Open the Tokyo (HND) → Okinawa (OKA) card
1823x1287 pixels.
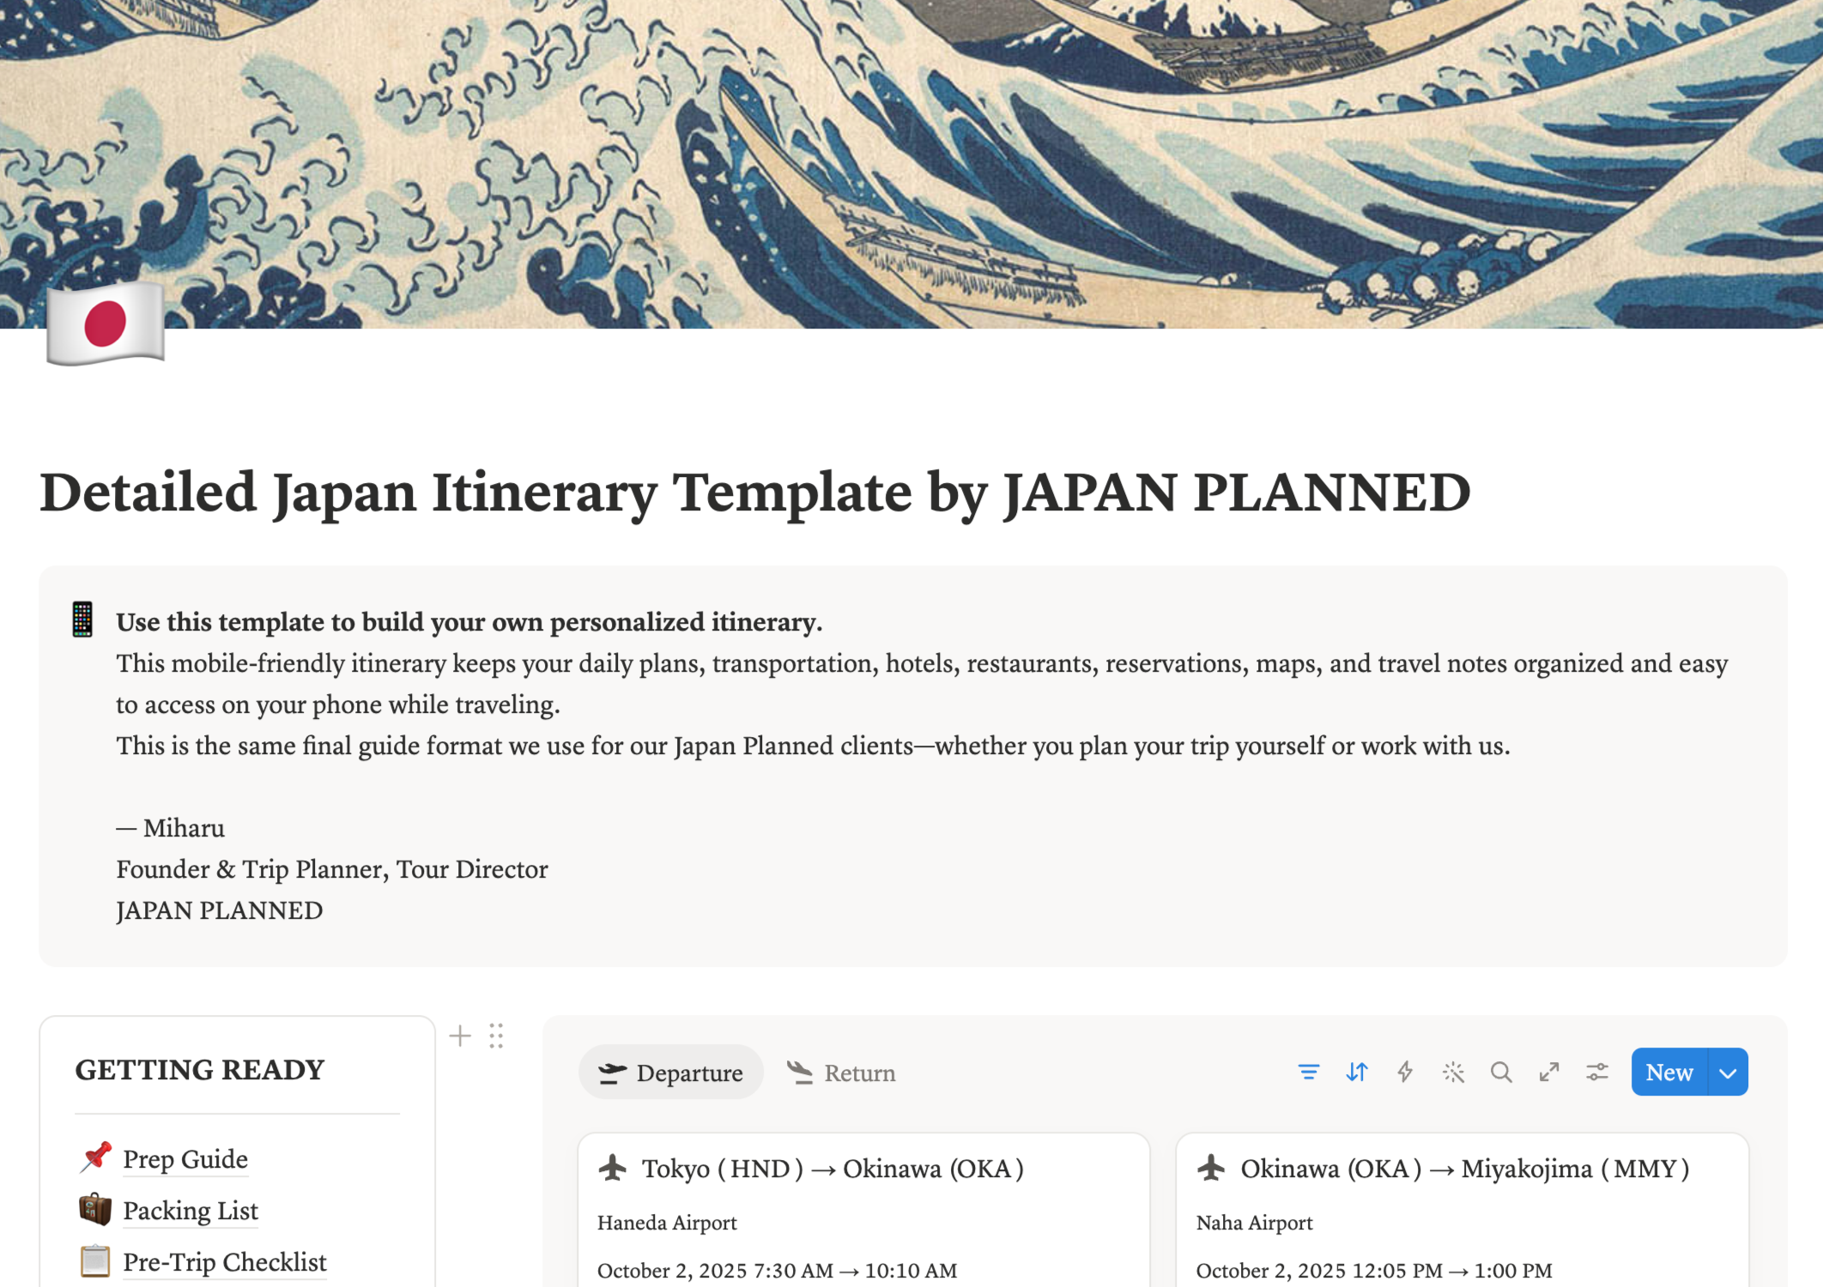863,1209
